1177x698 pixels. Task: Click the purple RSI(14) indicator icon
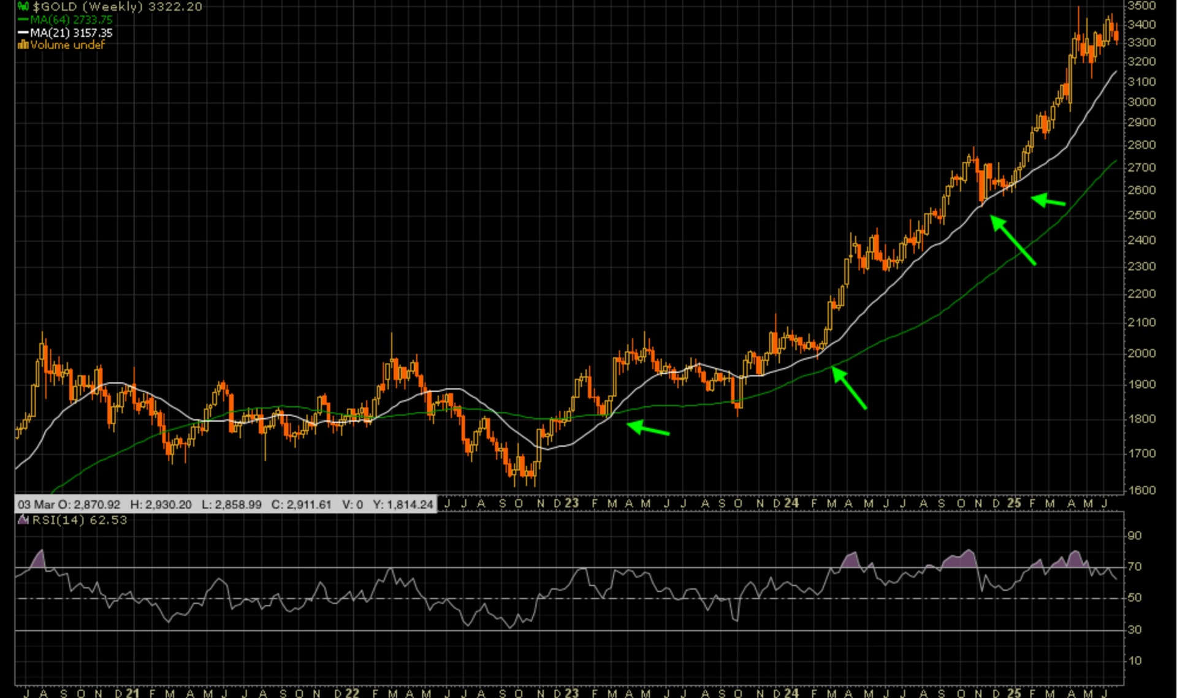(23, 520)
